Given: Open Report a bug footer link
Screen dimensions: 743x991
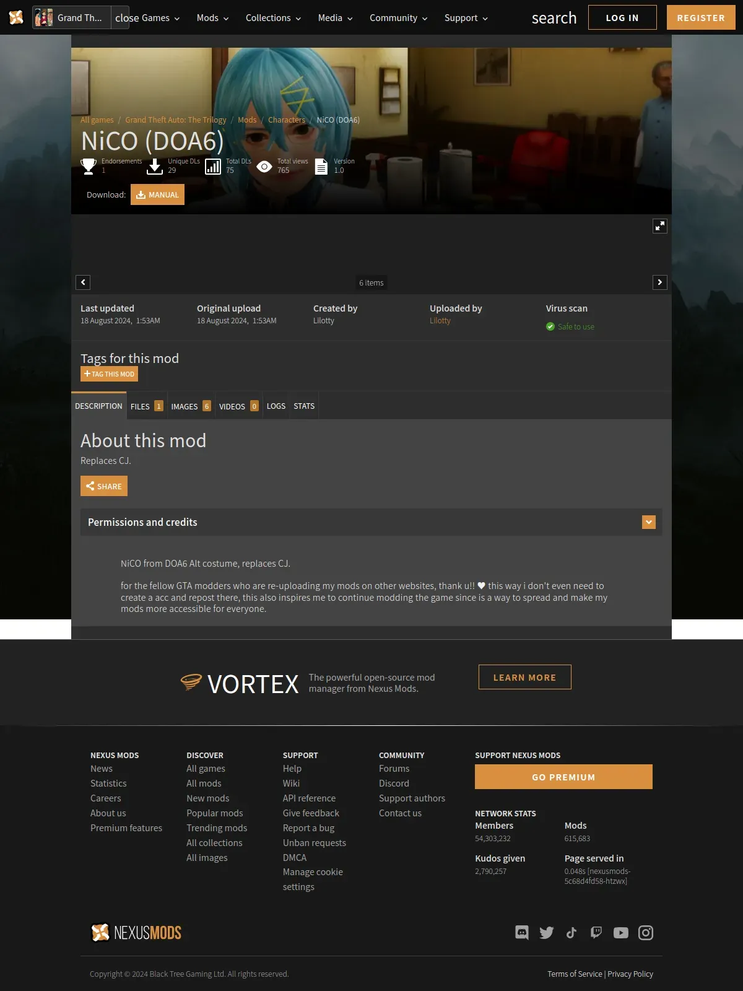Looking at the screenshot, I should [308, 828].
